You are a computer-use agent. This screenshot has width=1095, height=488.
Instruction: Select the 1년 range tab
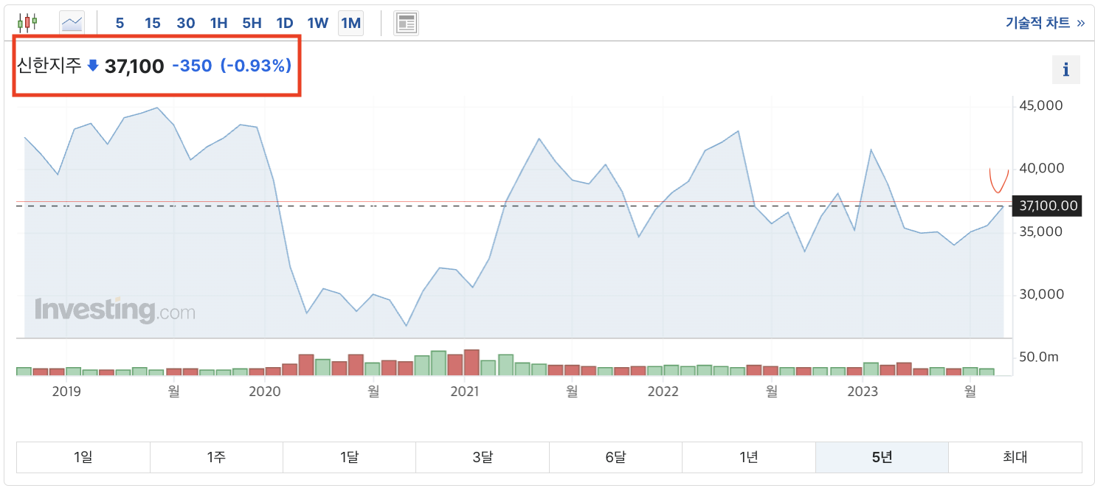749,457
